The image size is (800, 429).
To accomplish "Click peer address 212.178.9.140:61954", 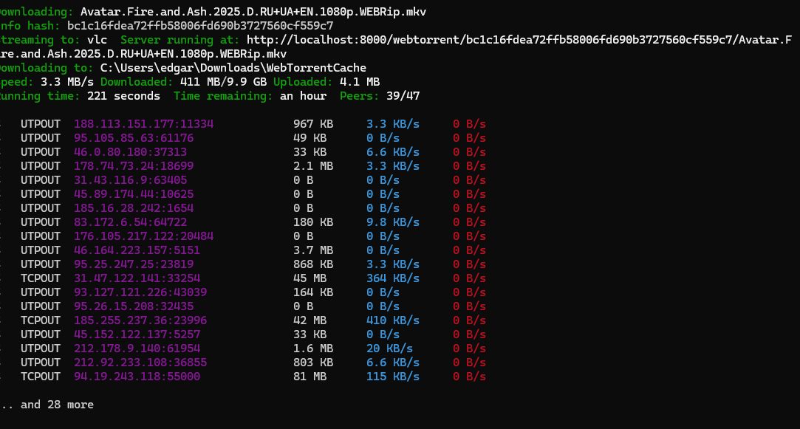I will [137, 349].
